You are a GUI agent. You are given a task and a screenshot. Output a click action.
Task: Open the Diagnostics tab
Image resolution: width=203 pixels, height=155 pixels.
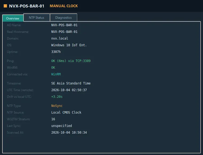pos(64,17)
